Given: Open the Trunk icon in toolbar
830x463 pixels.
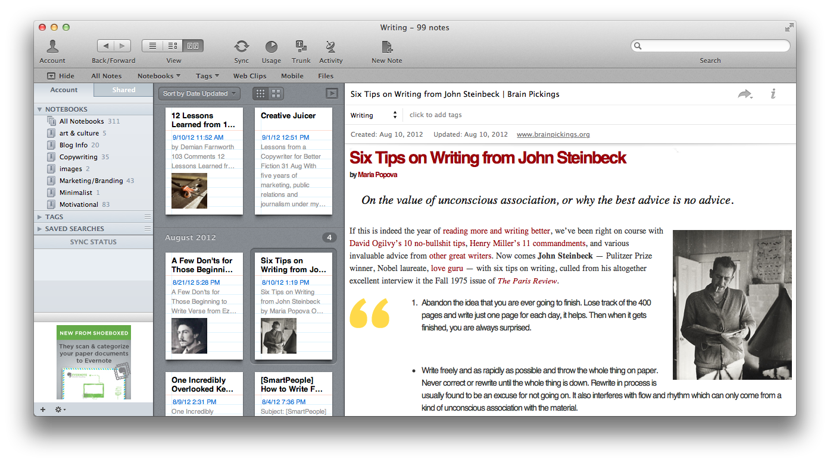Looking at the screenshot, I should point(301,47).
